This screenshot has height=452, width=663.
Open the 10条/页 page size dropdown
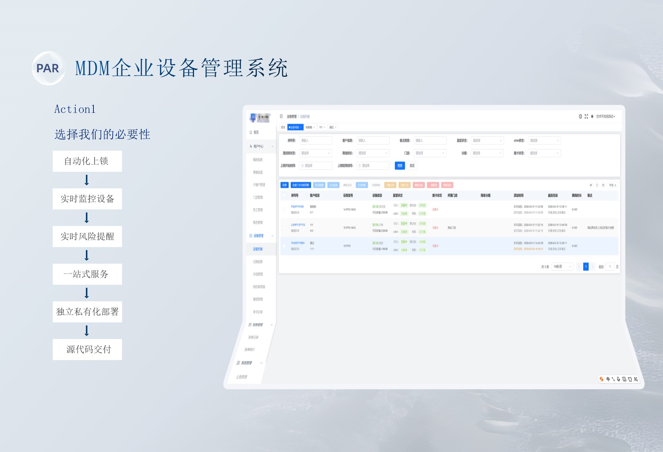[562, 267]
